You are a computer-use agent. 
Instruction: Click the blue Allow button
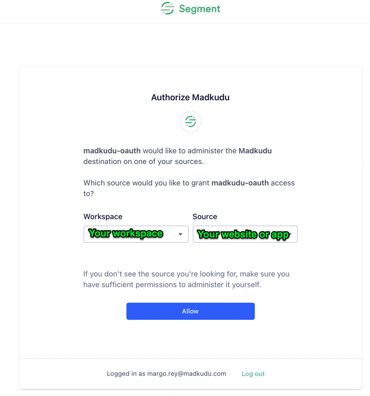[191, 311]
